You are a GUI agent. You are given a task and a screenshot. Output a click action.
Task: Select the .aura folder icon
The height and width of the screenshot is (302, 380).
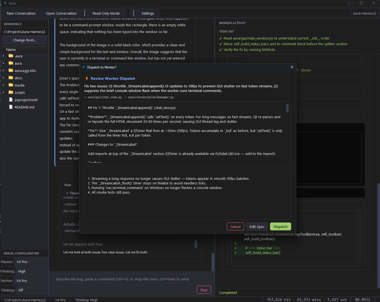pos(11,56)
